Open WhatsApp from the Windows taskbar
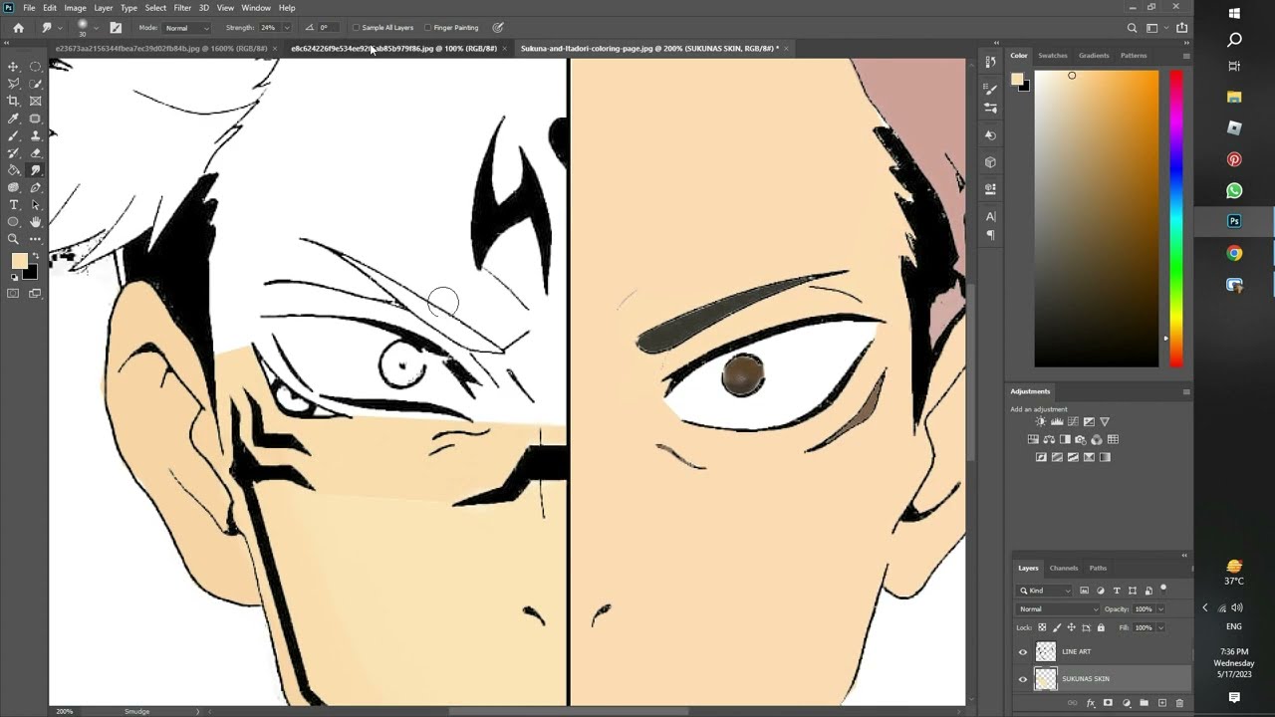The height and width of the screenshot is (717, 1275). [1234, 190]
